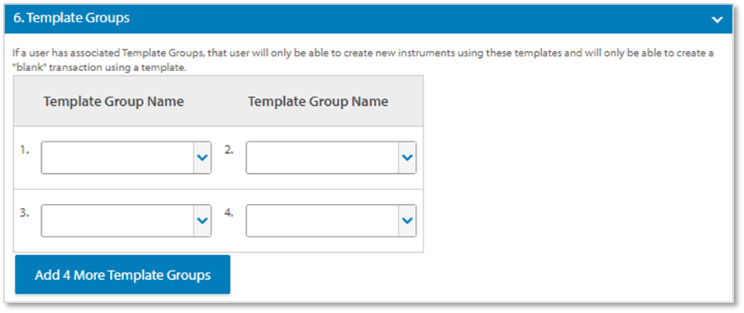Click inside Template Group Name field 1
The image size is (744, 313).
click(x=116, y=158)
